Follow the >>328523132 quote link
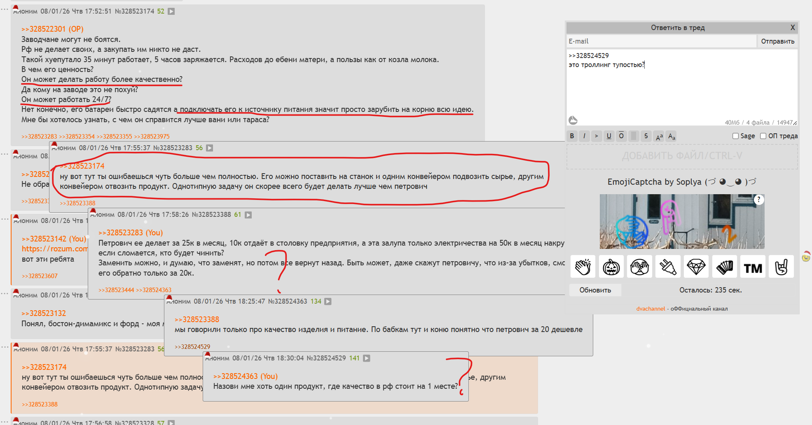Image resolution: width=812 pixels, height=425 pixels. [x=44, y=314]
